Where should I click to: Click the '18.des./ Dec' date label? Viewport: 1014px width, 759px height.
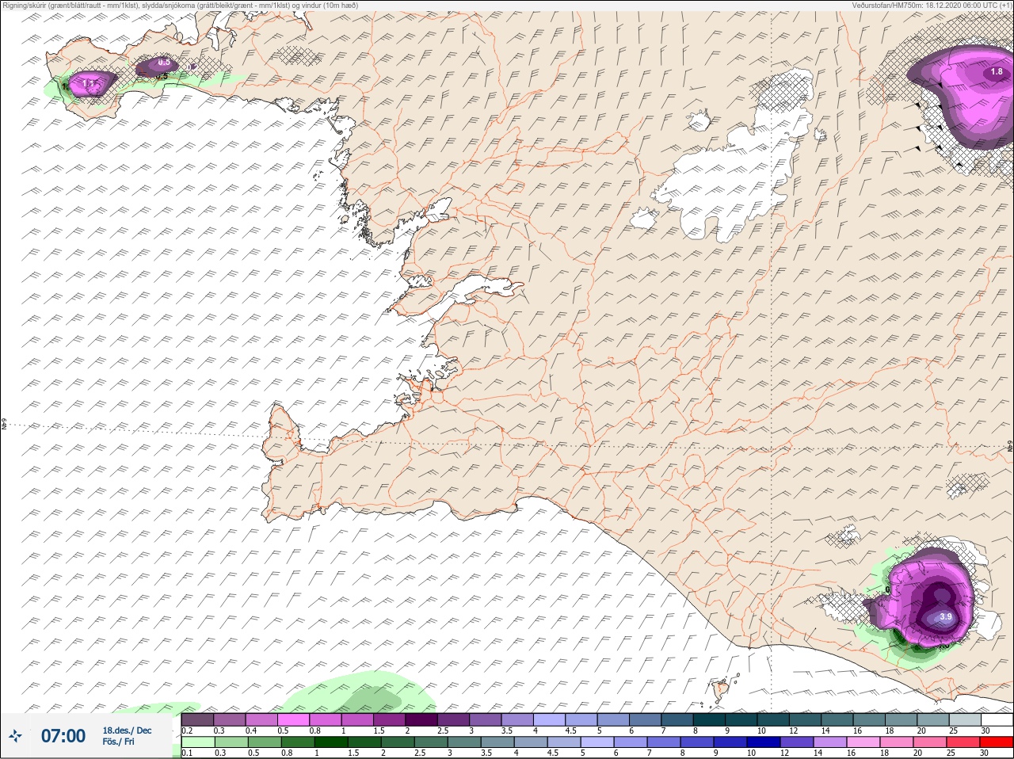(127, 730)
